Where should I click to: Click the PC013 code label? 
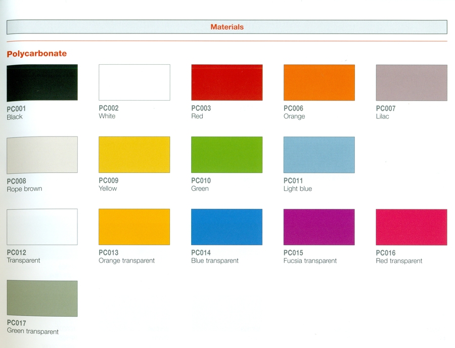109,252
